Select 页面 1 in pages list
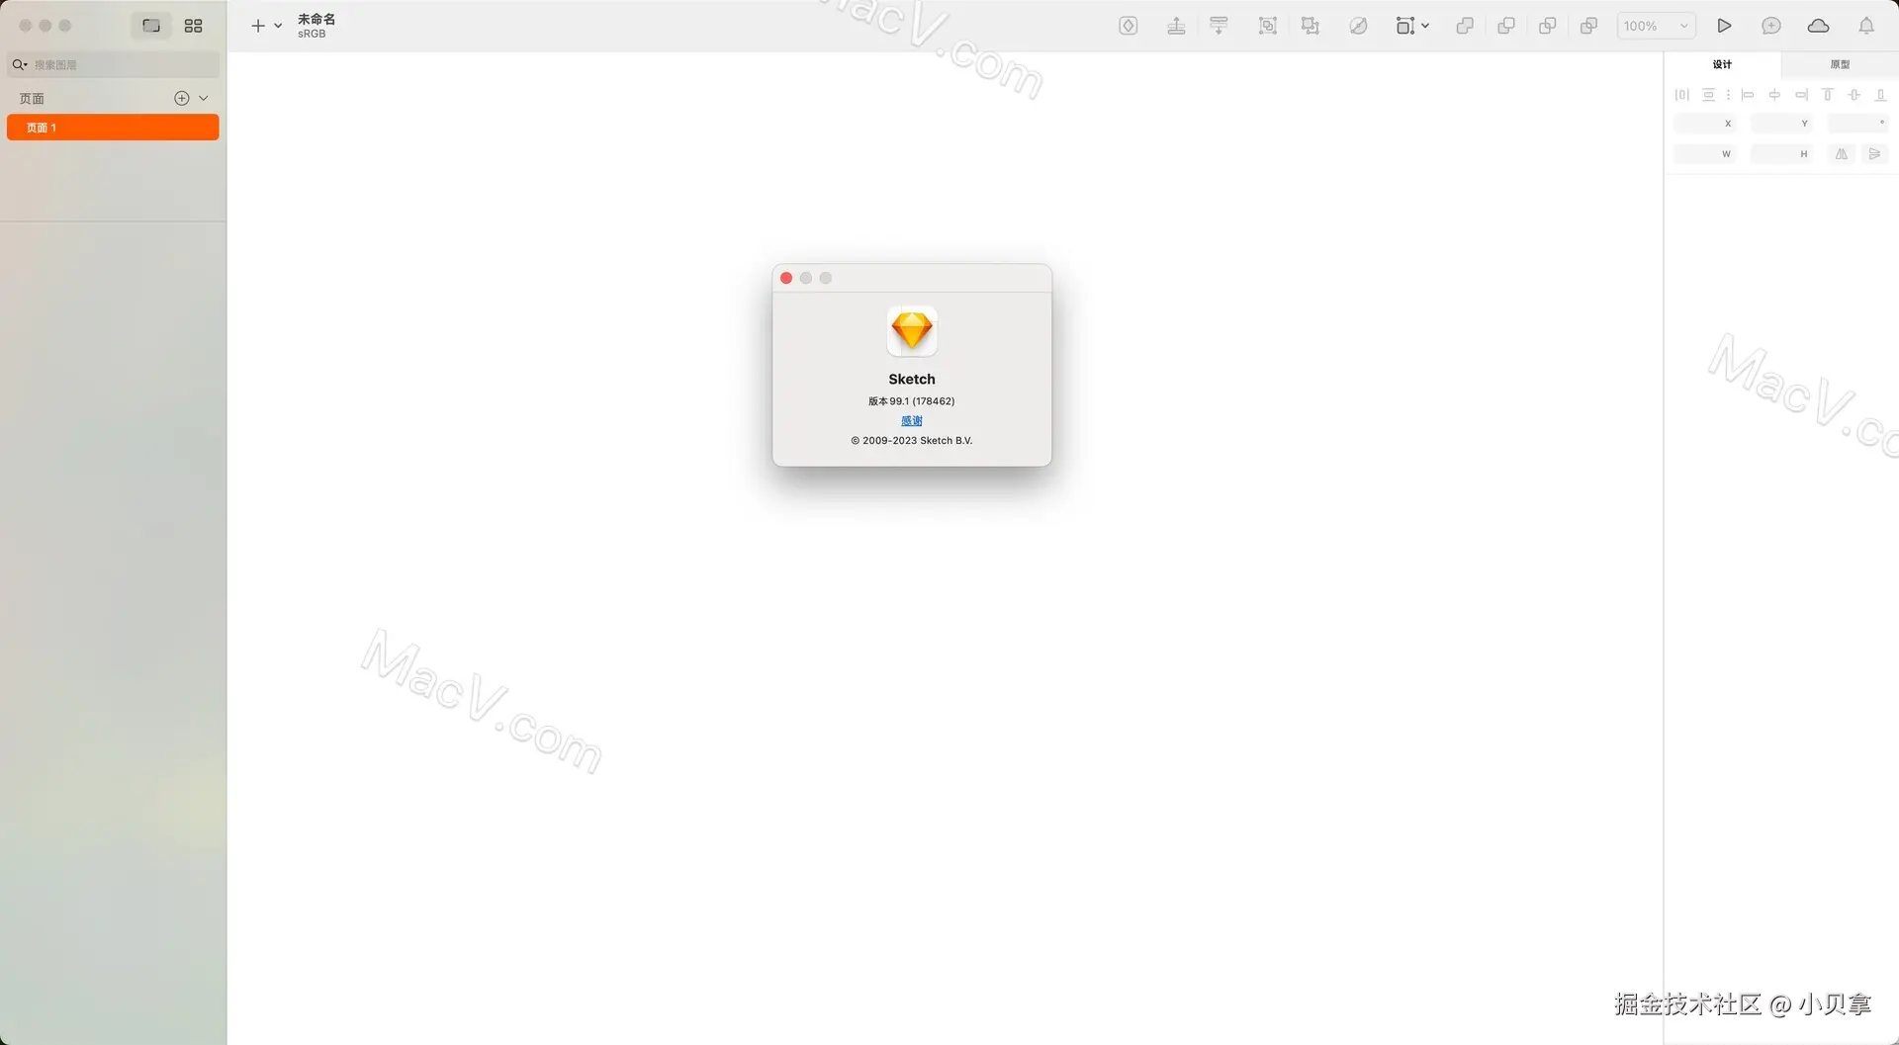1899x1045 pixels. [x=113, y=128]
